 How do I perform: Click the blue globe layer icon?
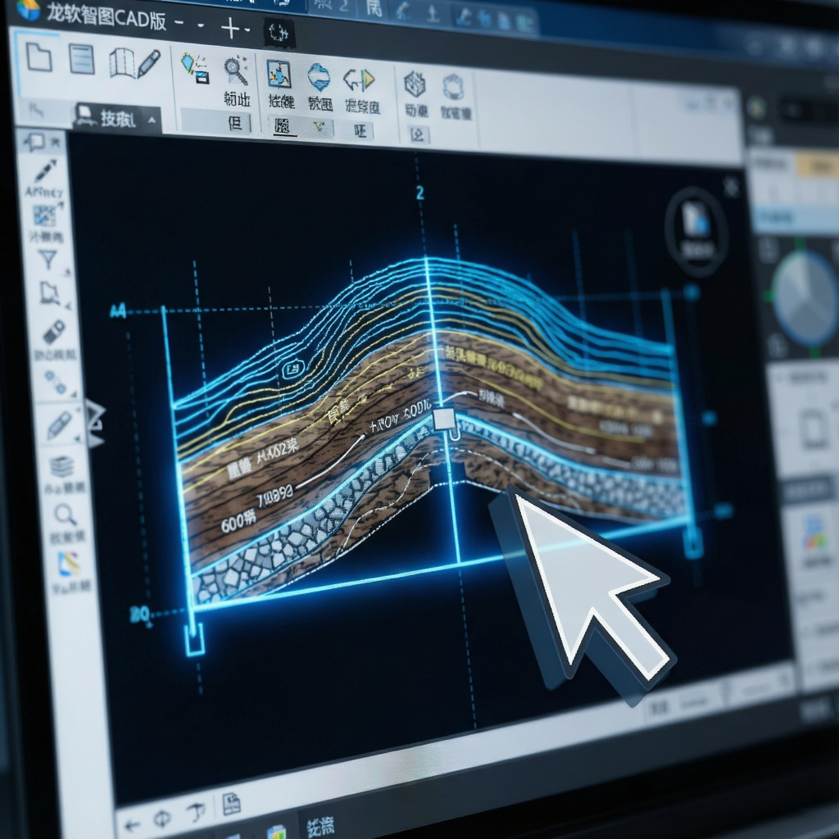319,77
